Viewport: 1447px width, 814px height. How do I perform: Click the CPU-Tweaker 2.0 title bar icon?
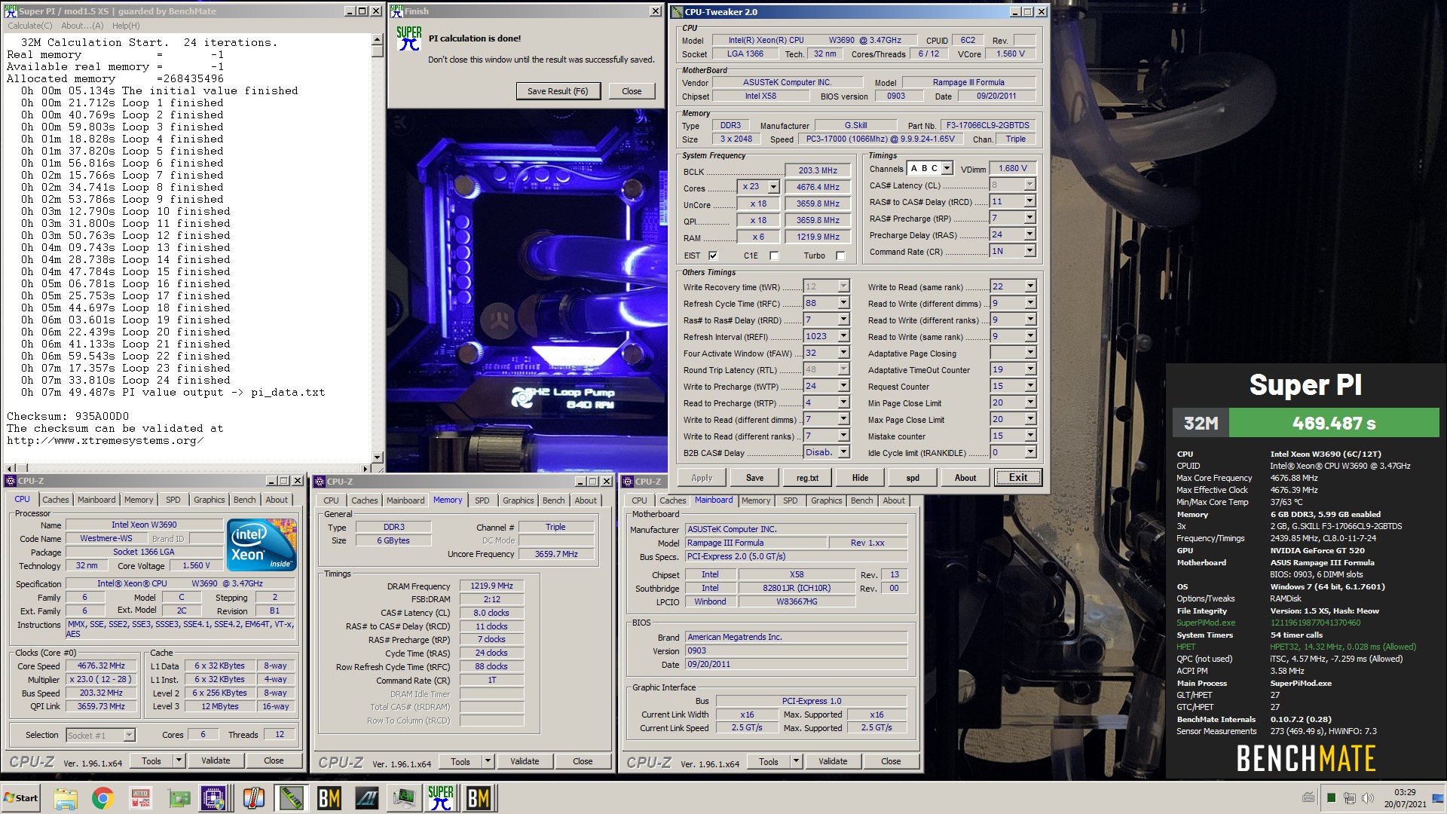pos(677,11)
